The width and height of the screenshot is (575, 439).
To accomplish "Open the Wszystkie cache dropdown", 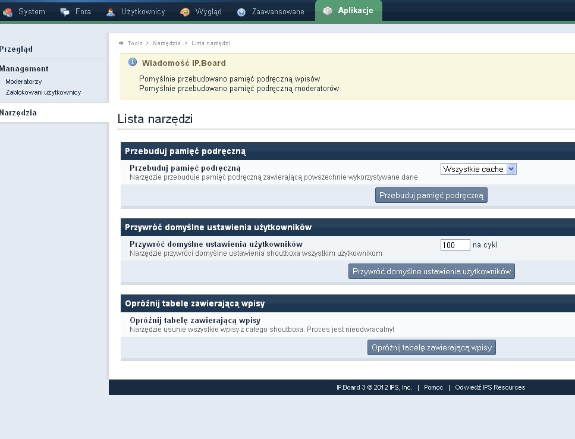I will (479, 169).
